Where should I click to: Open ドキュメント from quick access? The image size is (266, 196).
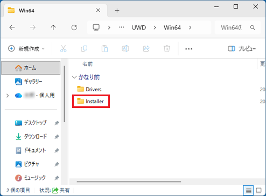coord(31,150)
